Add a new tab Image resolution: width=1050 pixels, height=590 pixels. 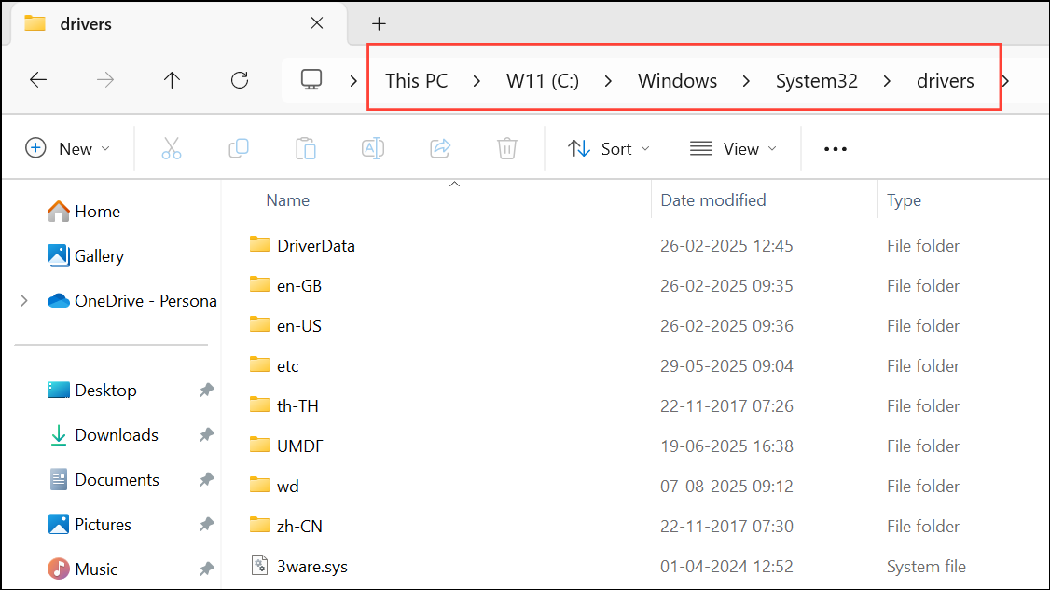click(x=379, y=24)
